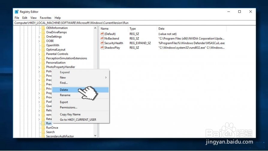The image size is (268, 151).
Task: Select the SecondaryAuthFactor folder icon
Action: (x=43, y=136)
